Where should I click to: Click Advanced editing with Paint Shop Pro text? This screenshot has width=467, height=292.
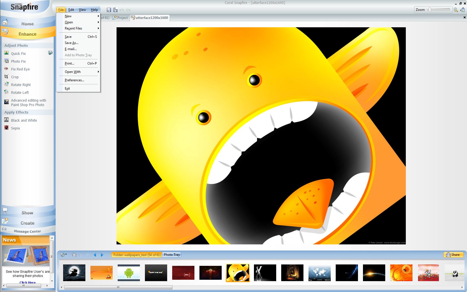29,103
